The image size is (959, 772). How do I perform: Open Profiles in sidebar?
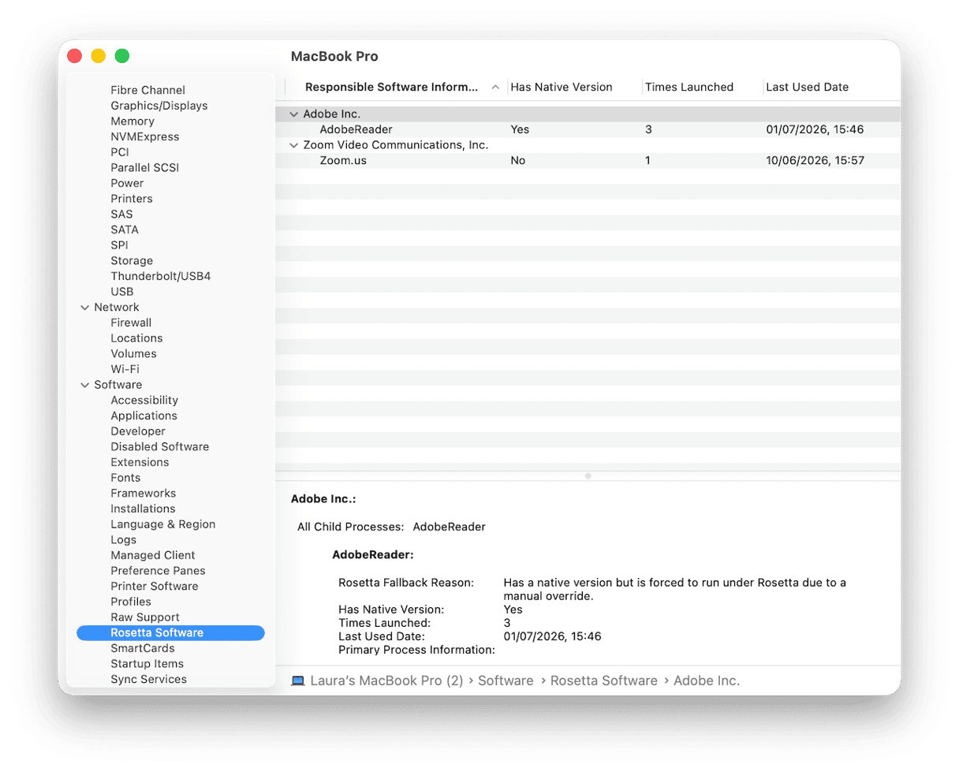(131, 602)
